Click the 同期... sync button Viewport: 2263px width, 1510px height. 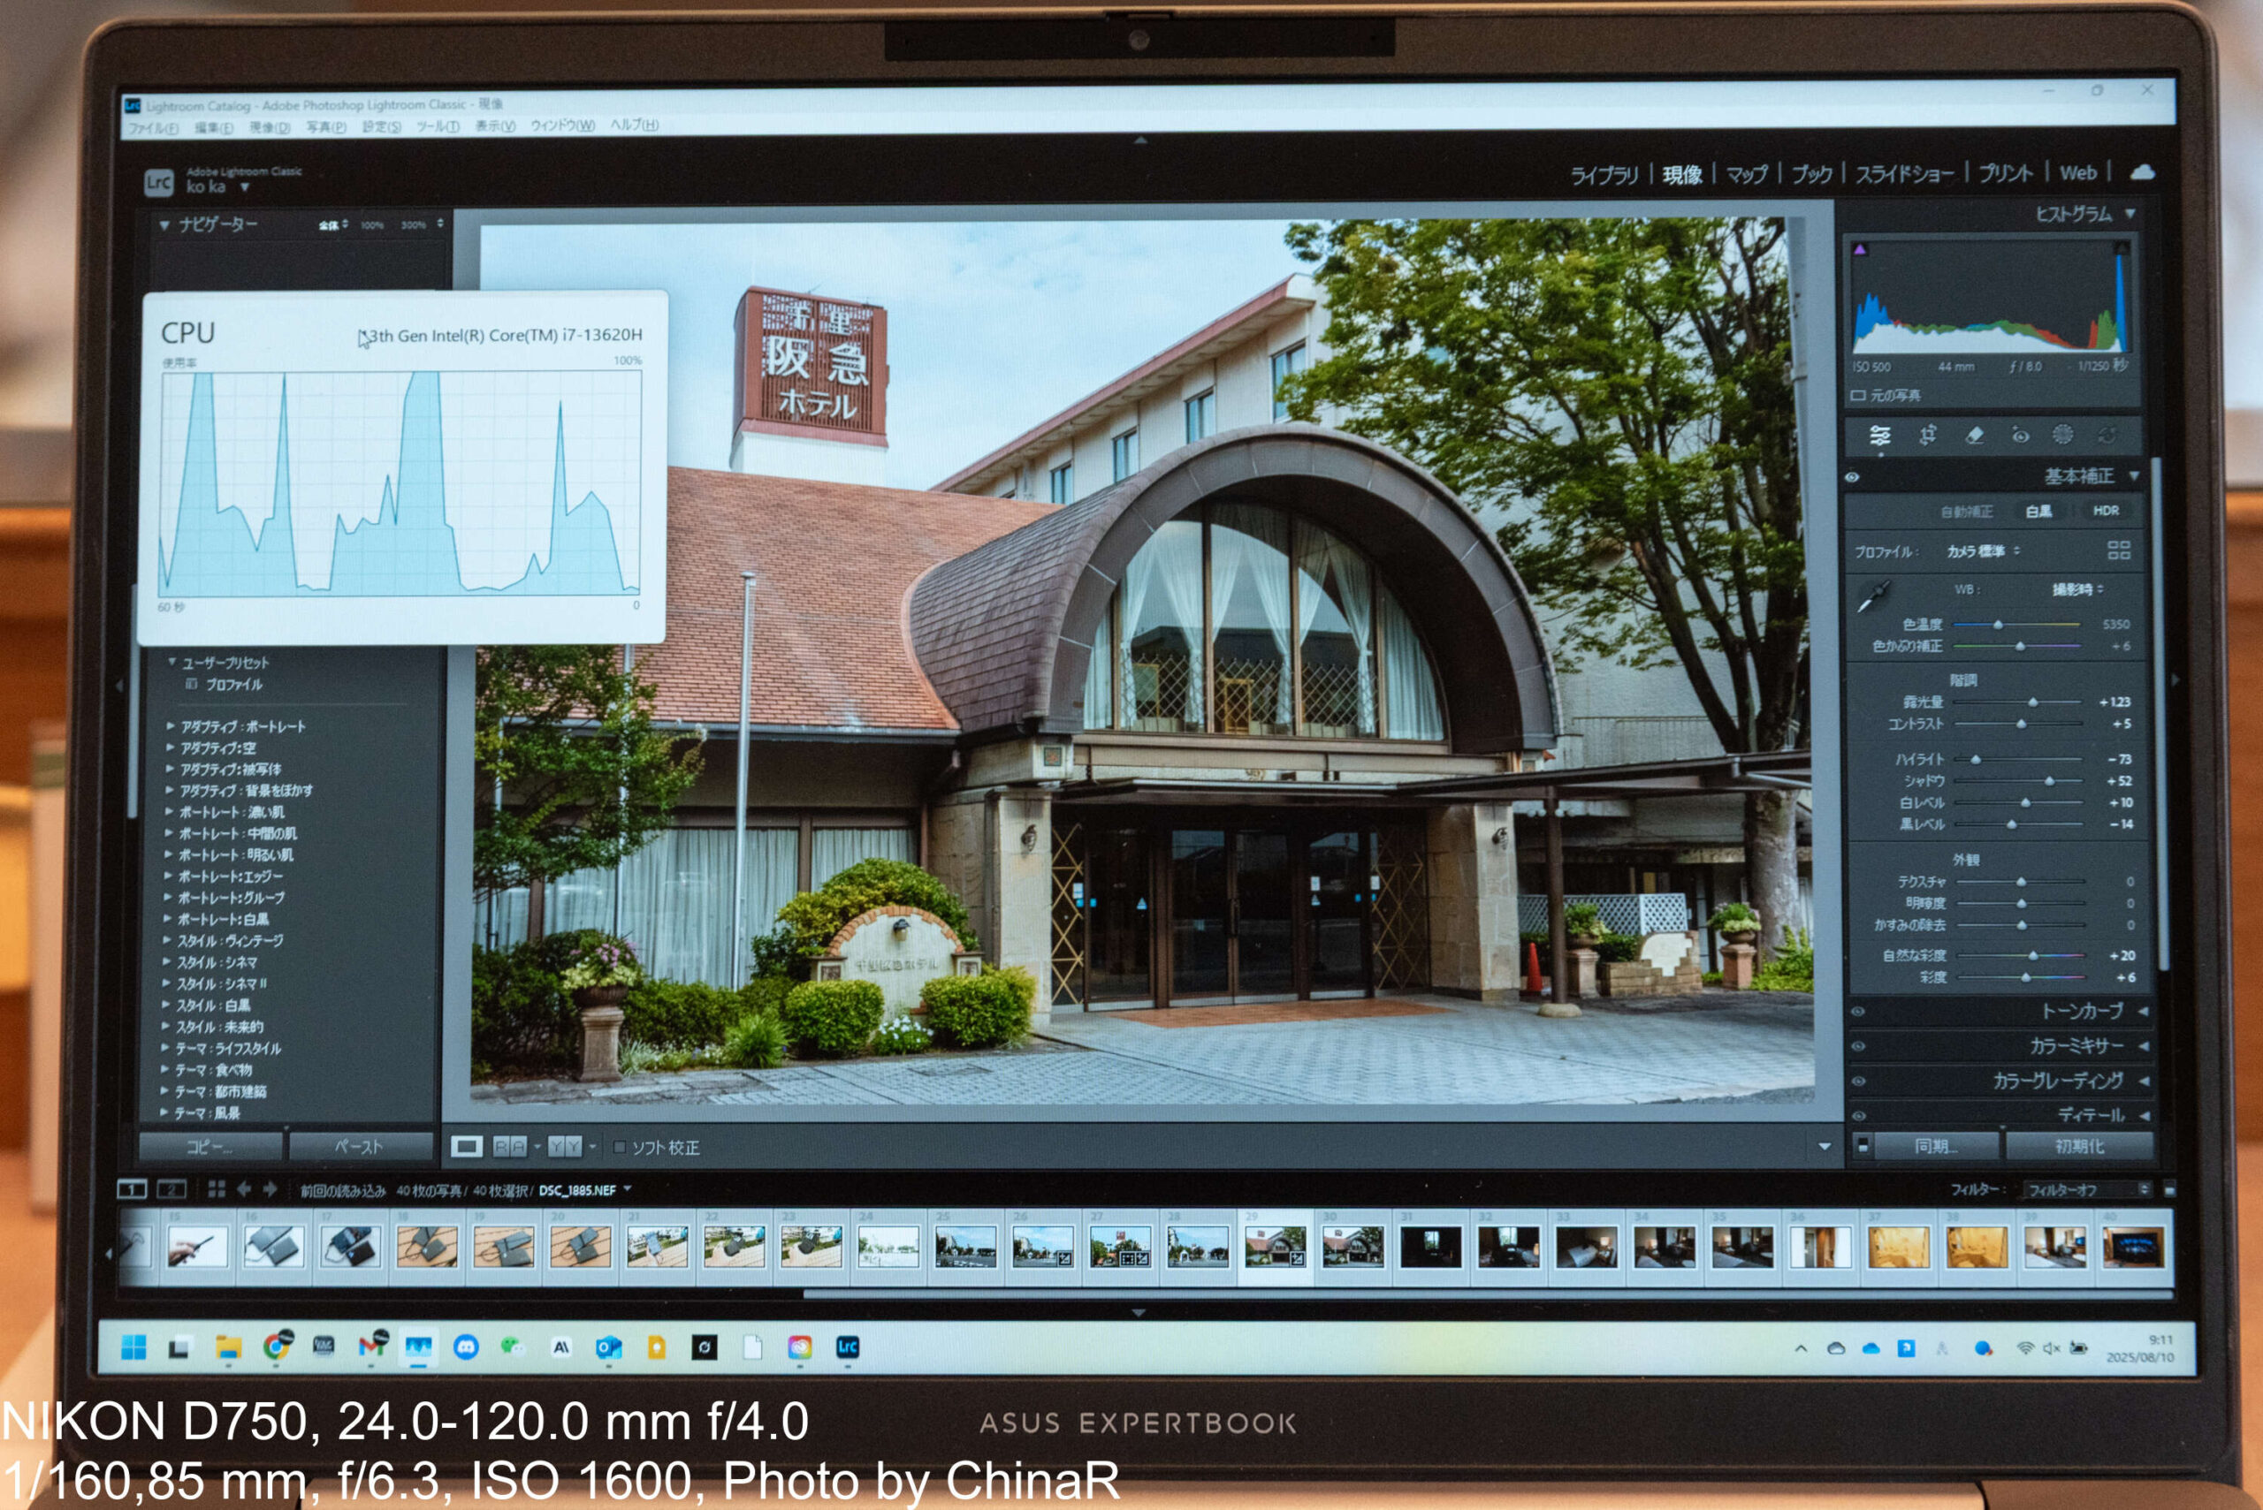(1938, 1146)
